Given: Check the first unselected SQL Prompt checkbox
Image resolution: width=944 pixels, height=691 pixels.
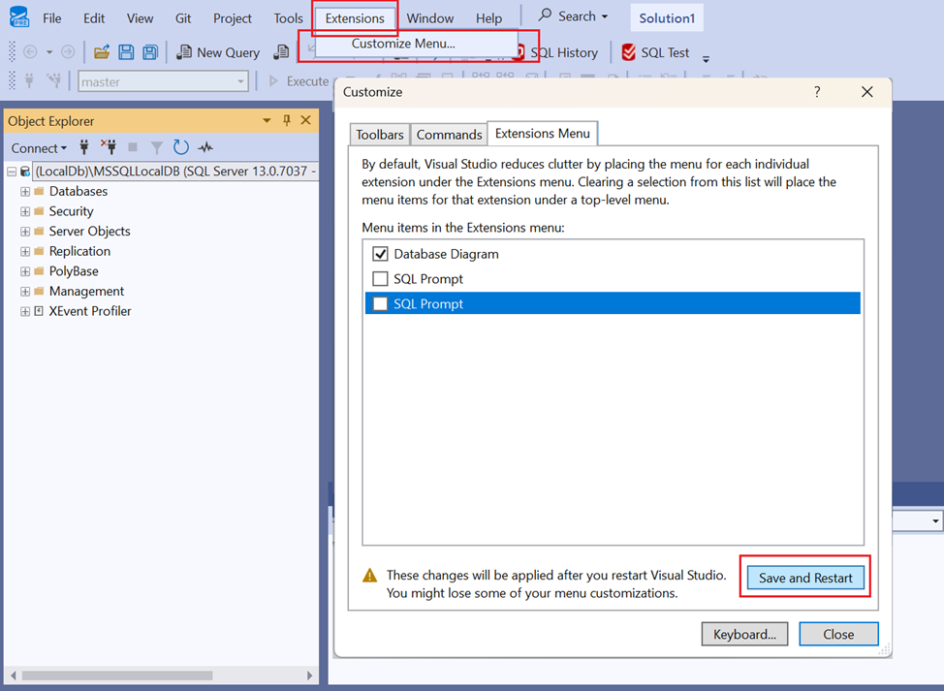Looking at the screenshot, I should click(x=380, y=279).
